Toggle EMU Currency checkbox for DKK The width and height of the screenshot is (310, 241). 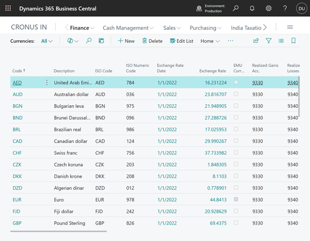236,176
